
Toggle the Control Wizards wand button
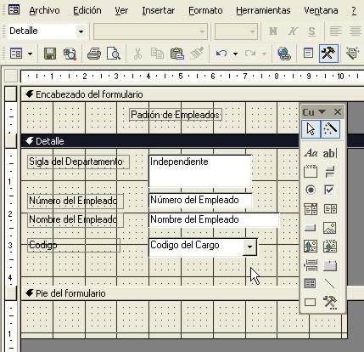(330, 129)
